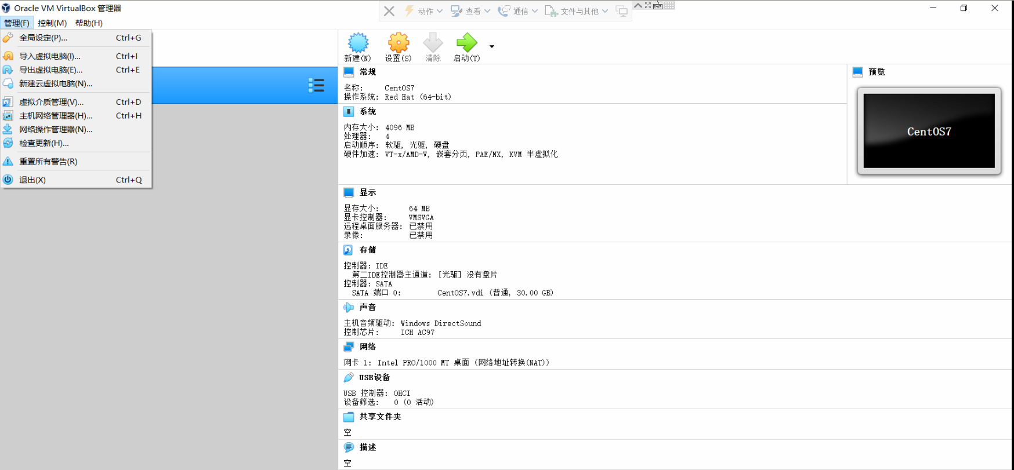Click the 新建(N) new VM starburst icon
1014x470 pixels.
click(358, 43)
